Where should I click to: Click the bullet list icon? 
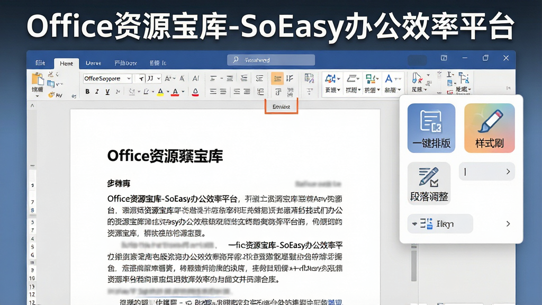coord(213,78)
